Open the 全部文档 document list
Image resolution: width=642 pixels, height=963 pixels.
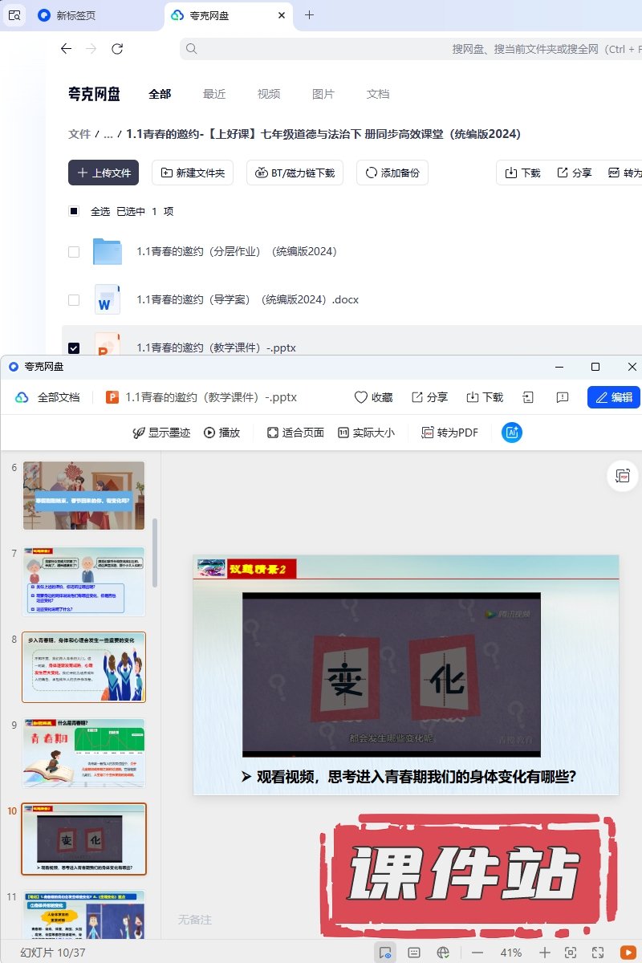[48, 397]
